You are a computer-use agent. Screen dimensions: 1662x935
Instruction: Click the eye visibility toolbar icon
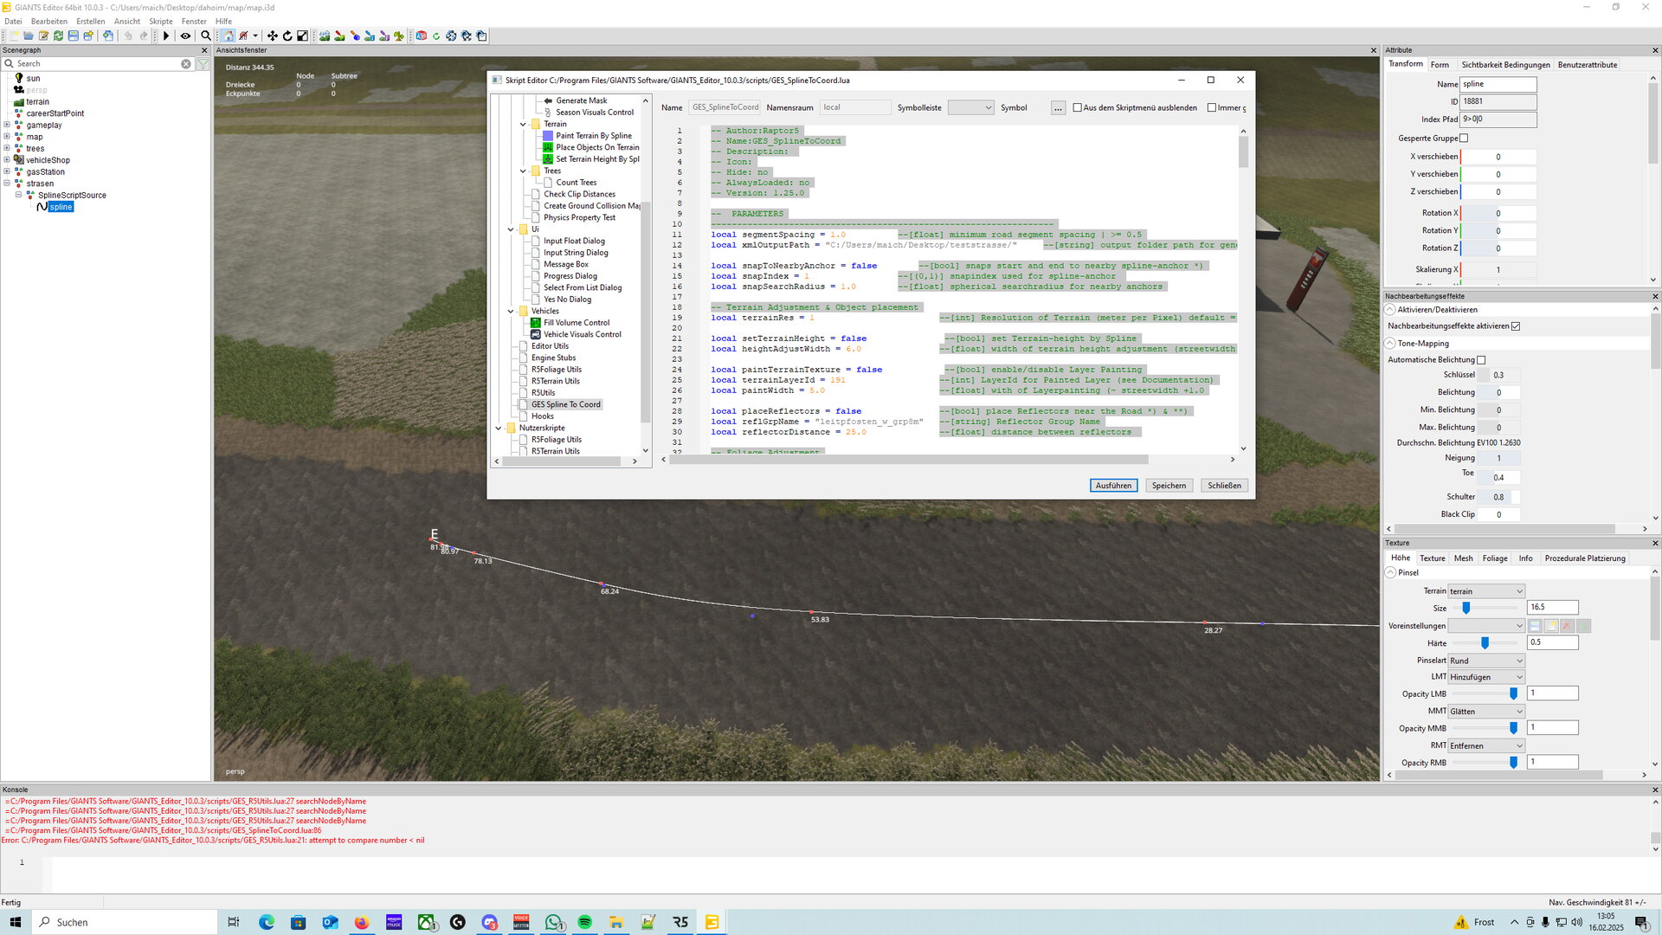coord(185,35)
